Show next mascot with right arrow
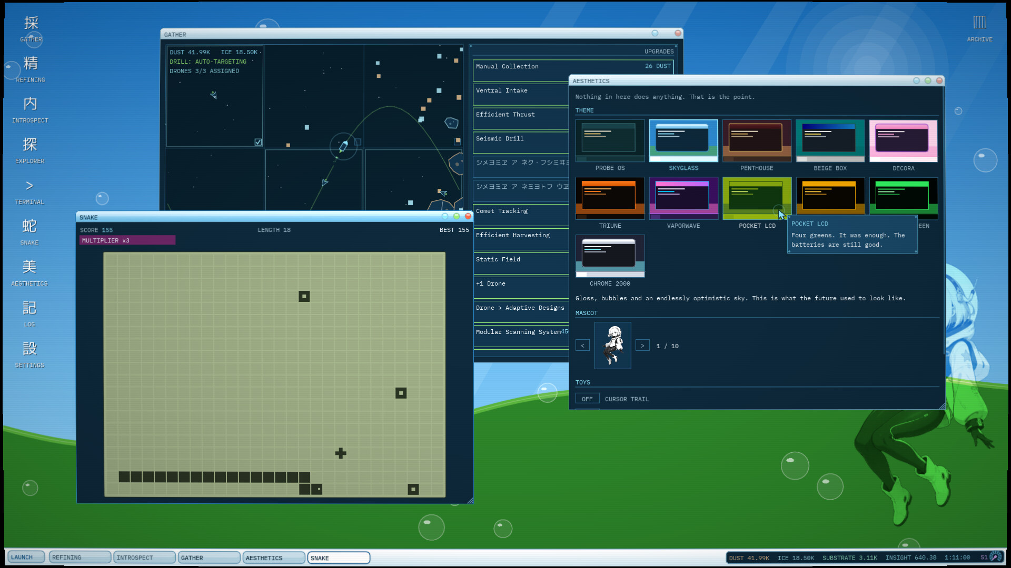Image resolution: width=1011 pixels, height=568 pixels. point(642,346)
